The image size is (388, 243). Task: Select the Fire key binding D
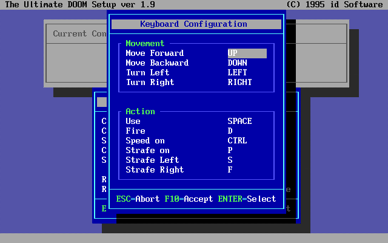[230, 131]
